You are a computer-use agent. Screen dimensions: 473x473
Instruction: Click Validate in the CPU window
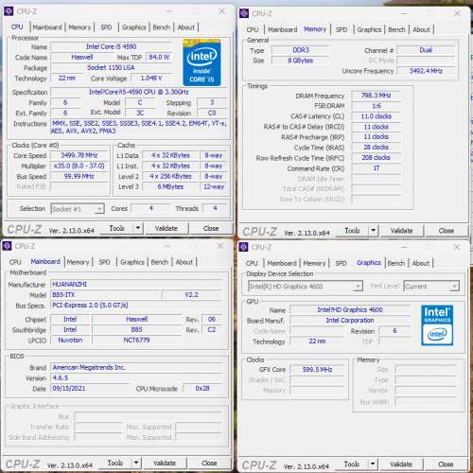(x=166, y=228)
